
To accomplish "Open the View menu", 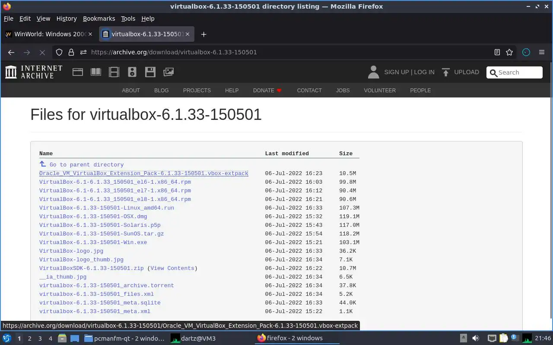I will coord(43,19).
